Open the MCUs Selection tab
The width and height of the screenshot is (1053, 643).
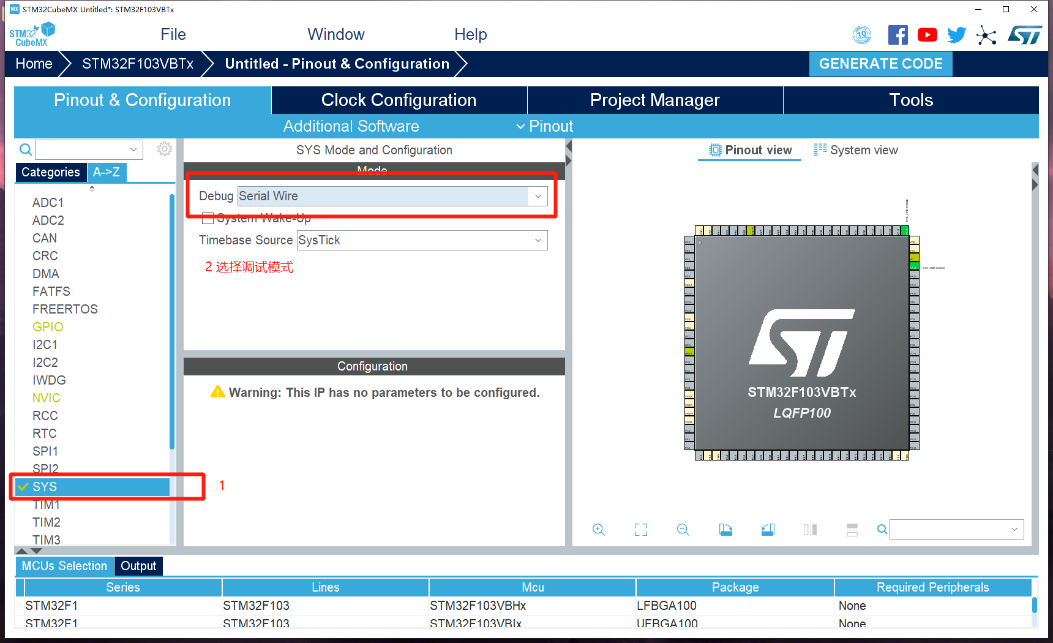click(x=64, y=566)
